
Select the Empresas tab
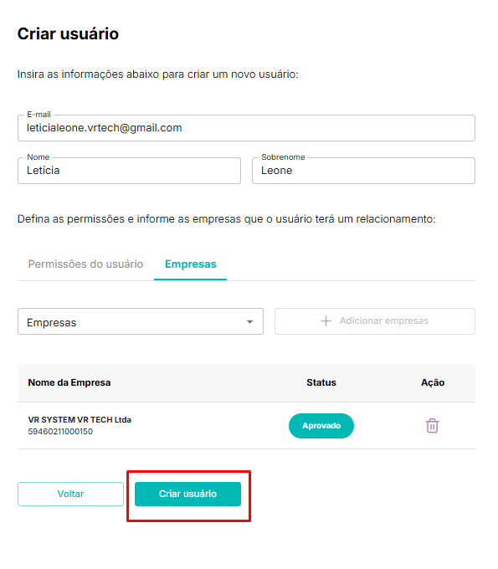[191, 264]
